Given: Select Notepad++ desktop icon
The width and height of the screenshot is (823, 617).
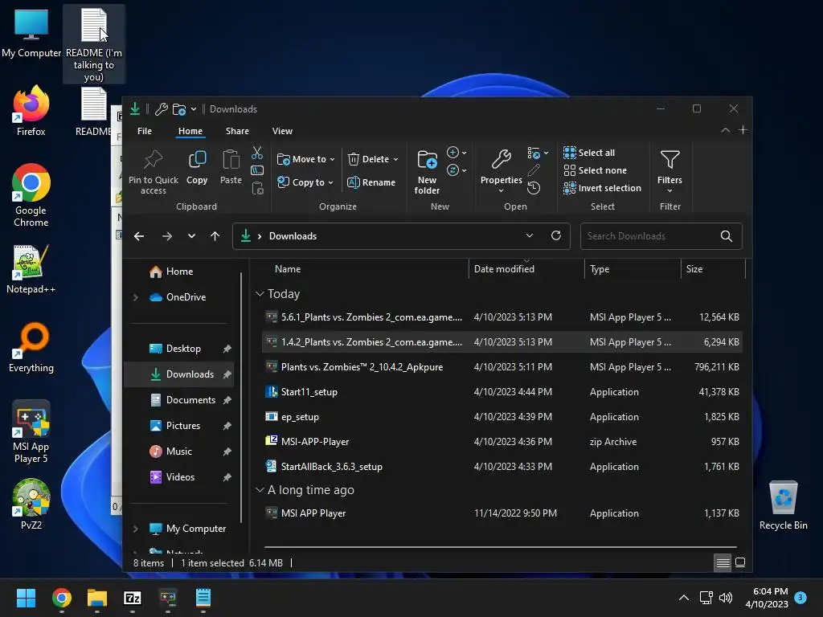Looking at the screenshot, I should coord(31,269).
